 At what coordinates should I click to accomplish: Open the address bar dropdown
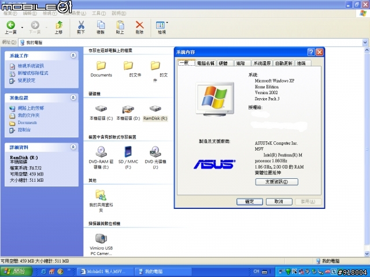[x=365, y=43]
